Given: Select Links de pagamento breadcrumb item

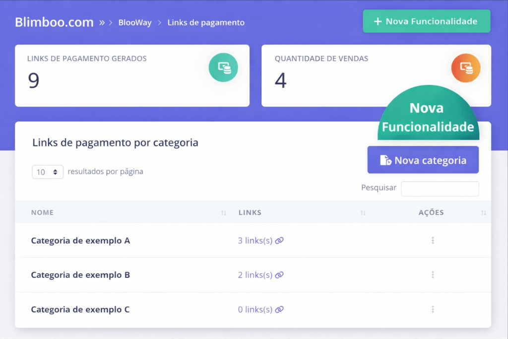Looking at the screenshot, I should point(206,23).
